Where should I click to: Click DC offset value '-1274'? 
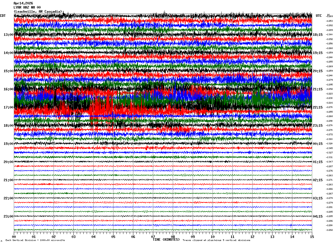(329, 198)
